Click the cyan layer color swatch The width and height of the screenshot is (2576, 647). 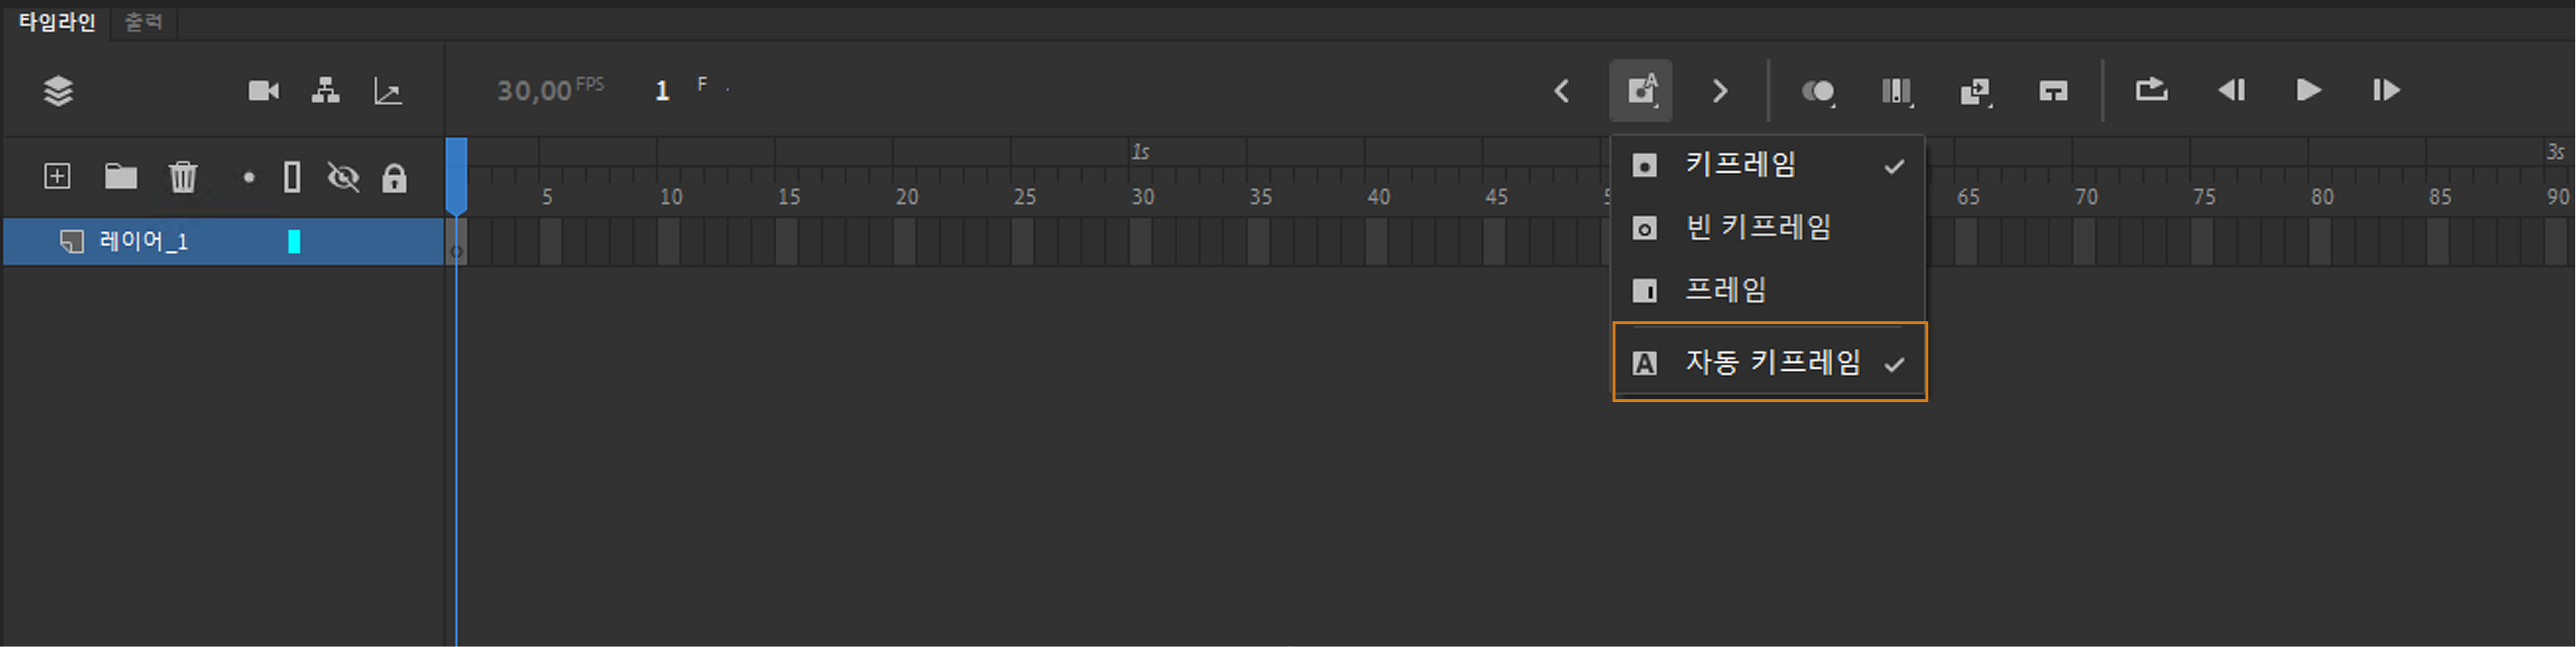coord(294,242)
